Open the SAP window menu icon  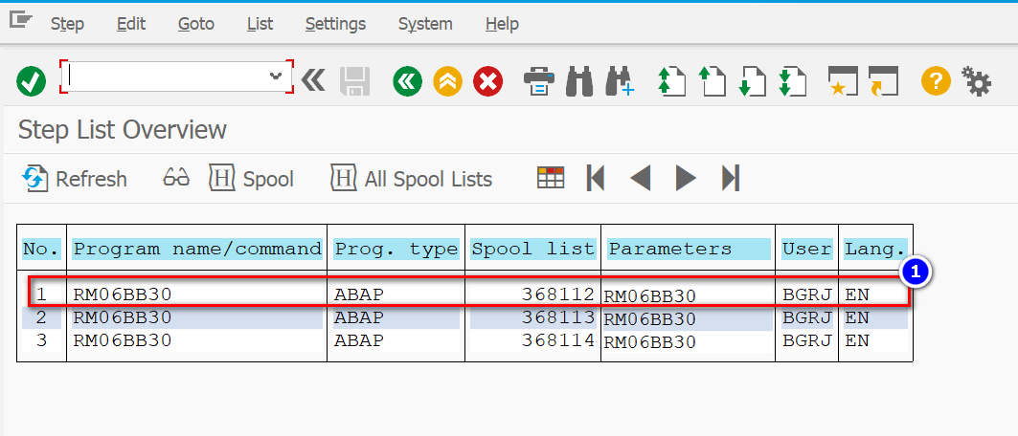pyautogui.click(x=21, y=21)
